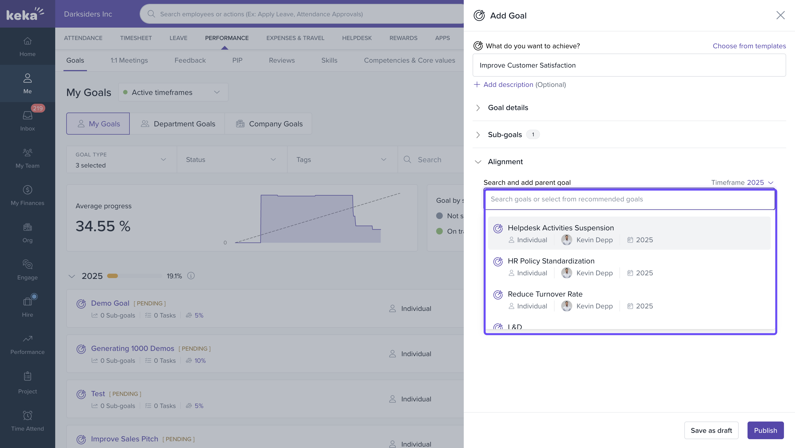Expand the Sub-goals section
Viewport: 795px width, 448px height.
505,135
